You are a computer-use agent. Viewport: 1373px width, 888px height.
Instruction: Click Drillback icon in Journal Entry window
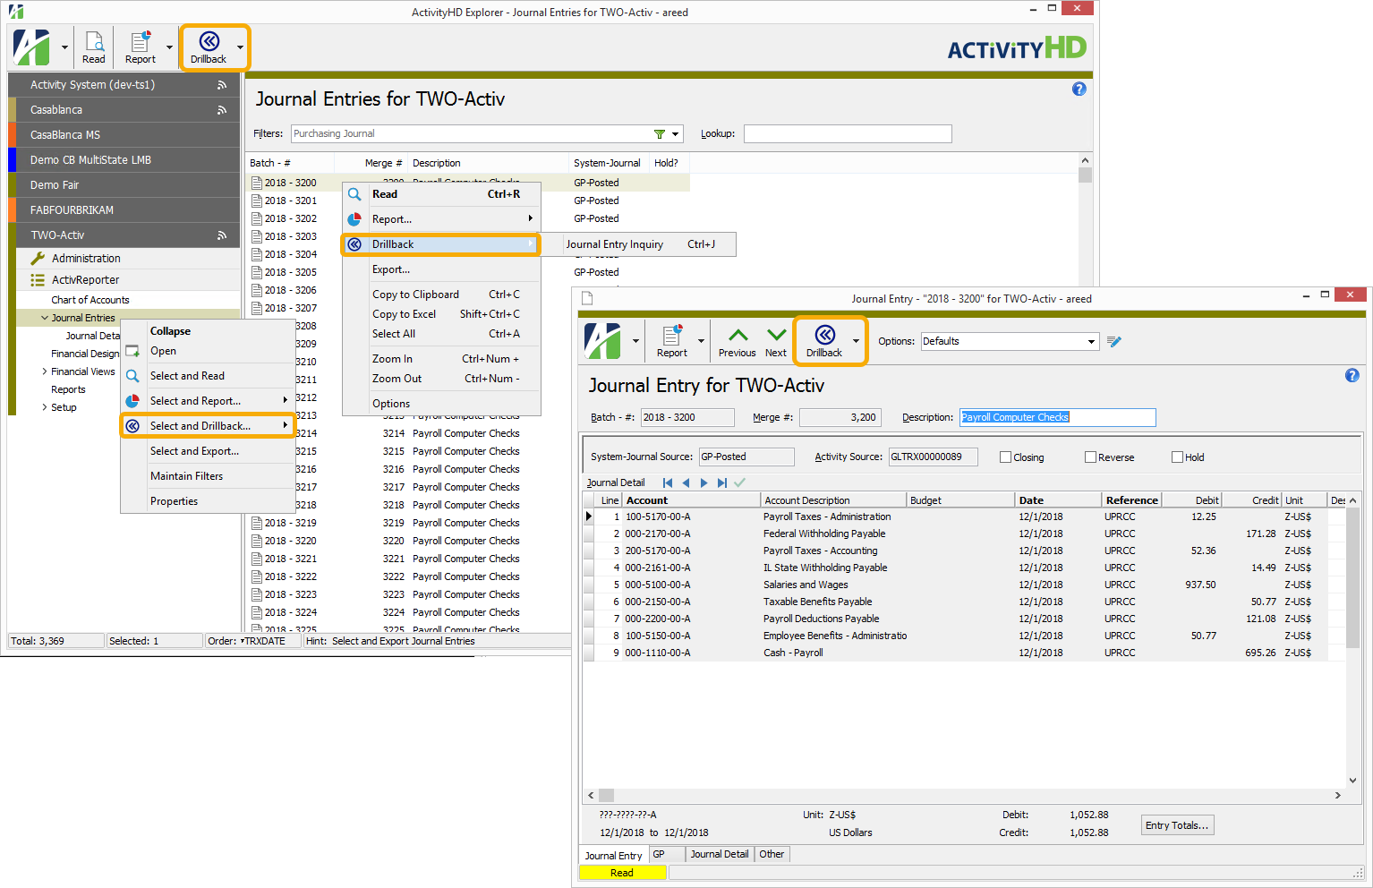point(824,335)
